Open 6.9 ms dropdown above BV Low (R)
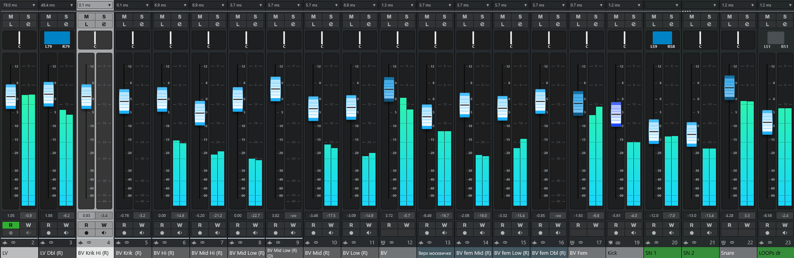The width and height of the screenshot is (794, 258). (359, 5)
